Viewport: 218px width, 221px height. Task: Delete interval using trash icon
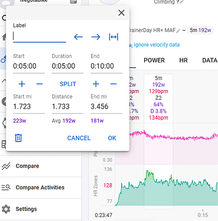[18, 138]
